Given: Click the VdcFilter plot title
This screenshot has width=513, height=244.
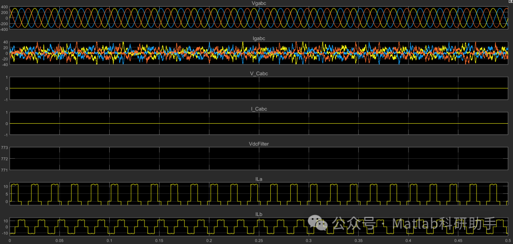Looking at the screenshot, I should click(259, 144).
